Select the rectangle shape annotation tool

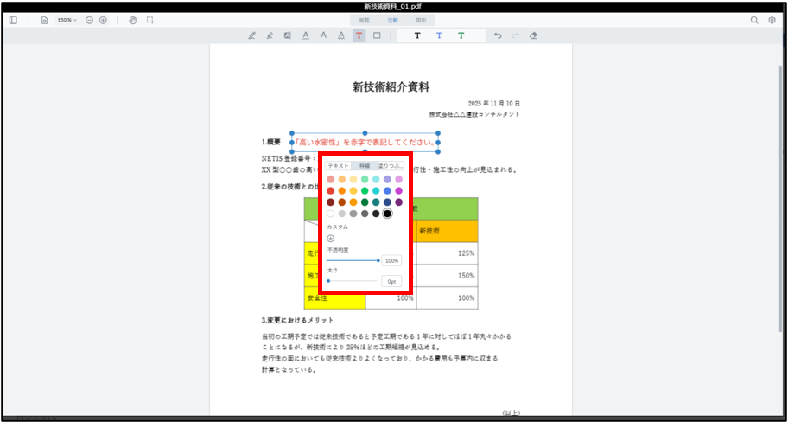[x=377, y=35]
